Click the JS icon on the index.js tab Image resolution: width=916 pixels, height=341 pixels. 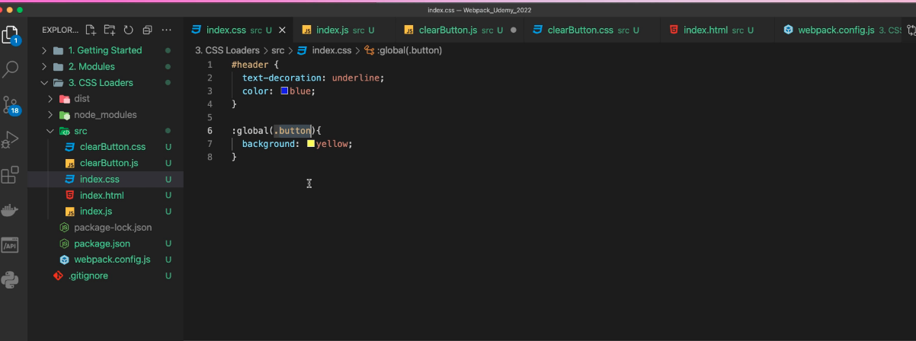[307, 30]
